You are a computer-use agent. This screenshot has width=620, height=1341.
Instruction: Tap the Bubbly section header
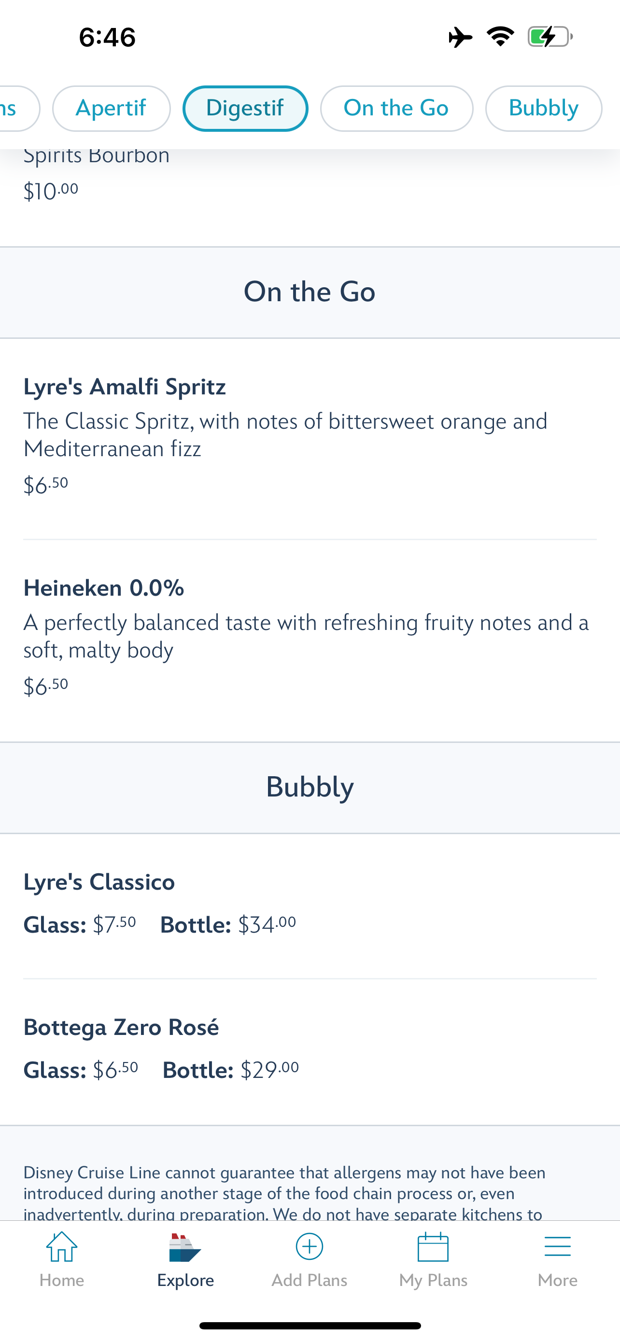pyautogui.click(x=310, y=787)
